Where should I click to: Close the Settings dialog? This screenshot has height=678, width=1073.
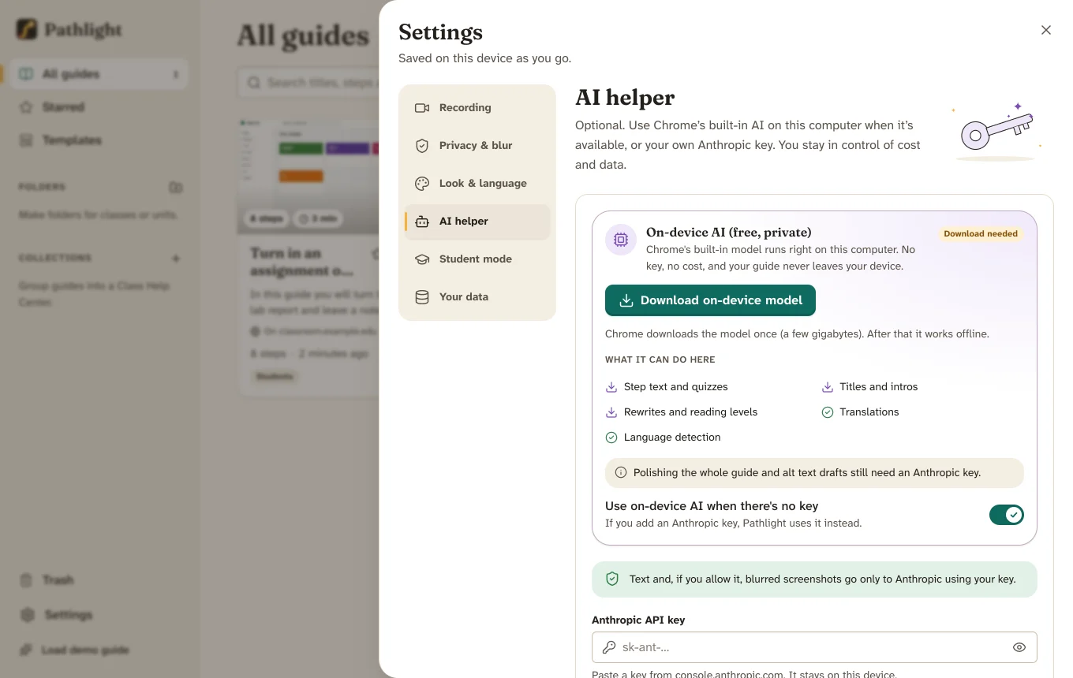[1046, 30]
